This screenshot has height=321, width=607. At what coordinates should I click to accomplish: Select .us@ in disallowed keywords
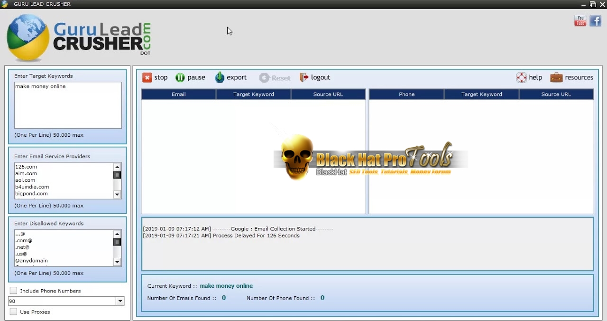21,254
